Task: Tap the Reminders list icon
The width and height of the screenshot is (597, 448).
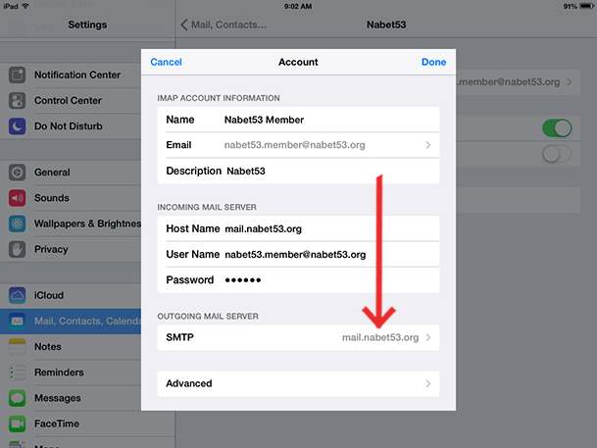Action: (x=17, y=373)
